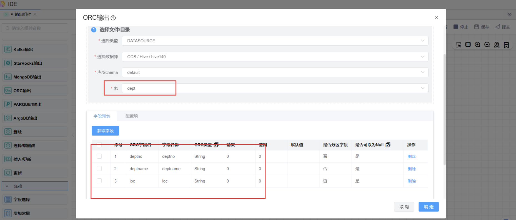The image size is (516, 220).
Task: Pick the StarRocks输出 component icon
Action: 8,63
